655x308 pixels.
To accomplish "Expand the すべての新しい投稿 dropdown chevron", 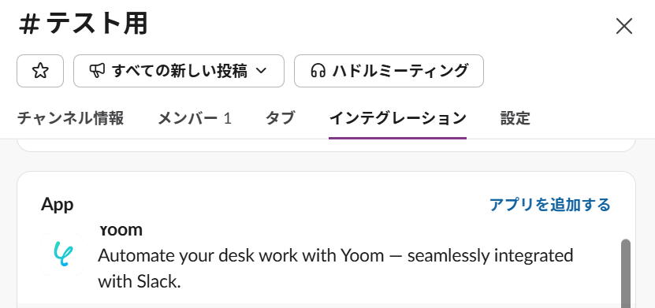I will click(x=261, y=71).
